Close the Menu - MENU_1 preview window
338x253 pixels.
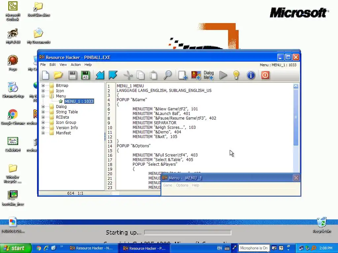coord(296,178)
